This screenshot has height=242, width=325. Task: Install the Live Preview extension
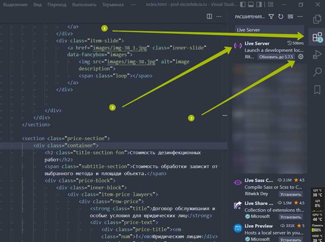(x=291, y=240)
